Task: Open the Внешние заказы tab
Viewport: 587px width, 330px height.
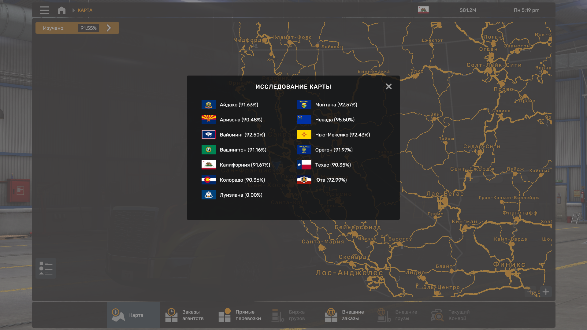Action: pyautogui.click(x=347, y=315)
